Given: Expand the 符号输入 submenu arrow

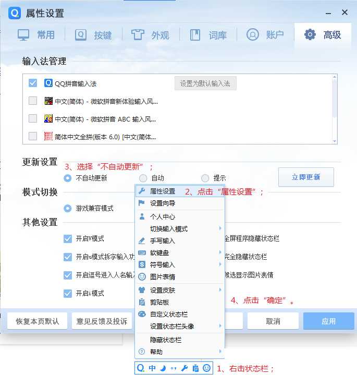Looking at the screenshot, I should click(x=220, y=264).
